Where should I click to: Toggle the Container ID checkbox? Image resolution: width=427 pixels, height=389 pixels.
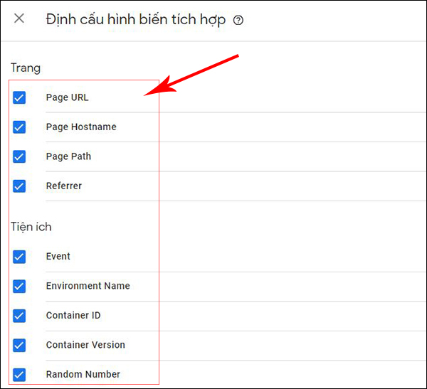[x=19, y=316]
